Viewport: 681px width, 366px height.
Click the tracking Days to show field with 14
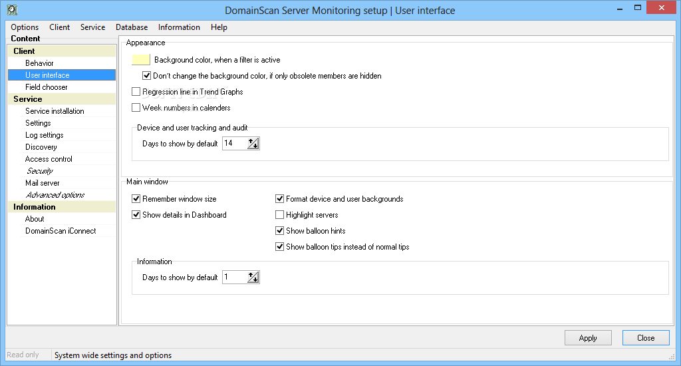235,143
